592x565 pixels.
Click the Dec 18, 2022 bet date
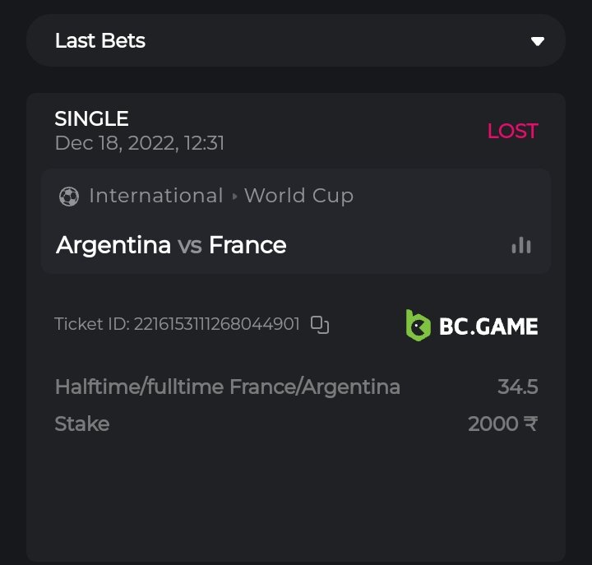pos(139,143)
